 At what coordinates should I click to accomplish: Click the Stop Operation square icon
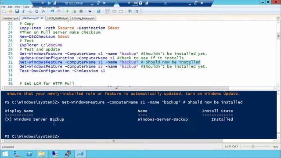point(81,11)
